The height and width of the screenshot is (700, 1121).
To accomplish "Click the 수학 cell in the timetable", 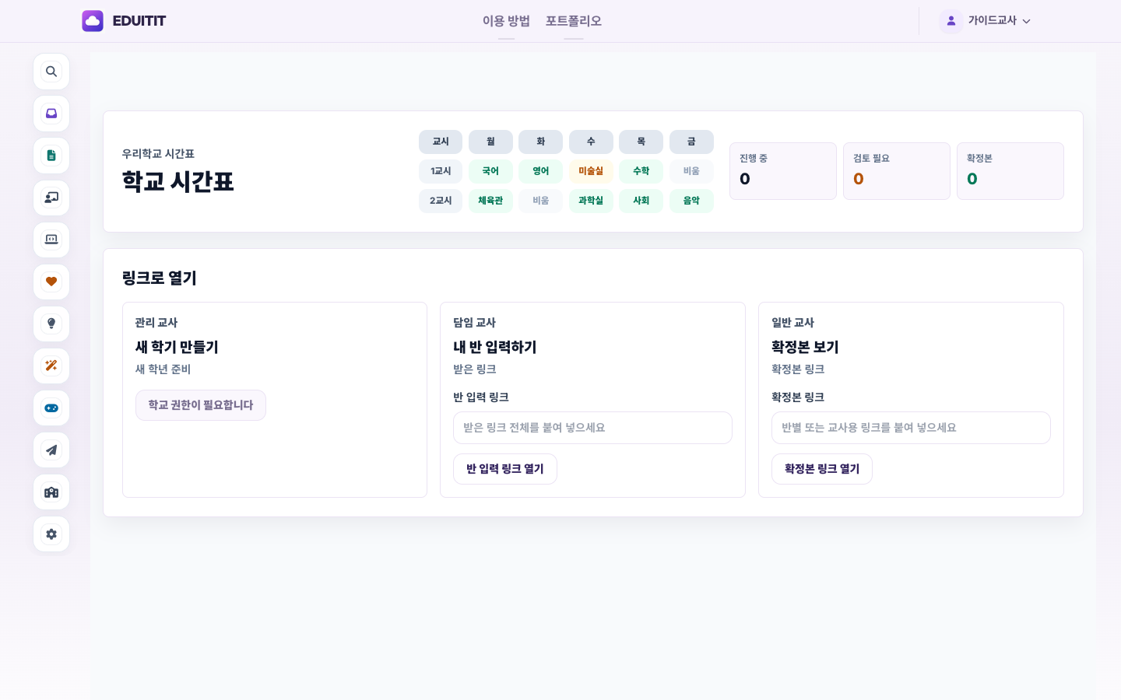I will coord(641,171).
